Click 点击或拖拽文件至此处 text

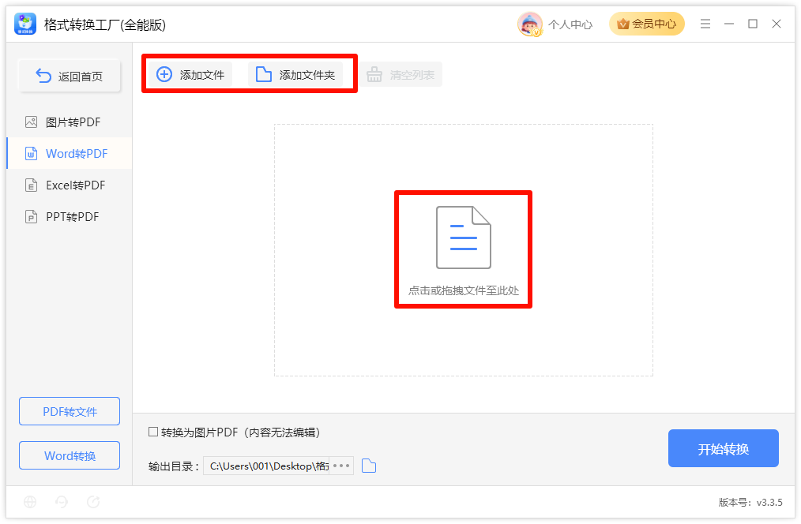[x=464, y=291]
